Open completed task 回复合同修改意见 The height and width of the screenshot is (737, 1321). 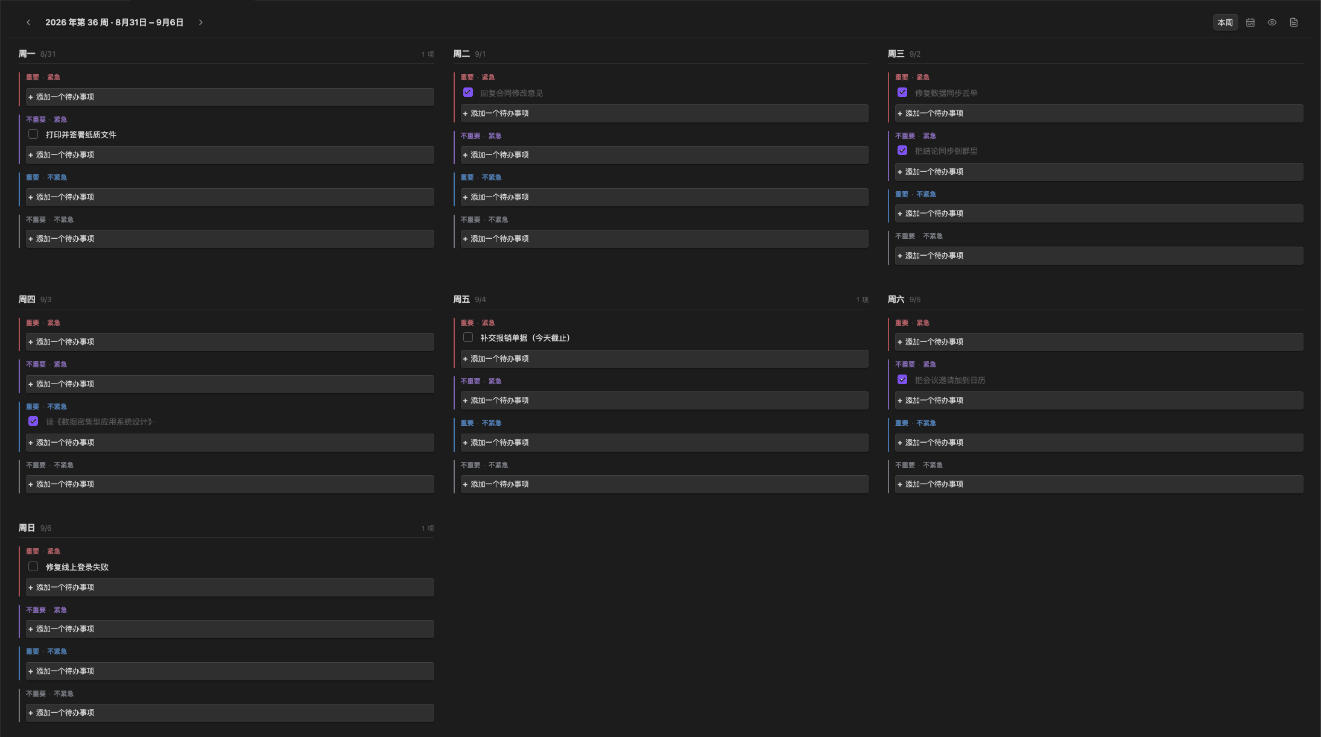[x=512, y=93]
